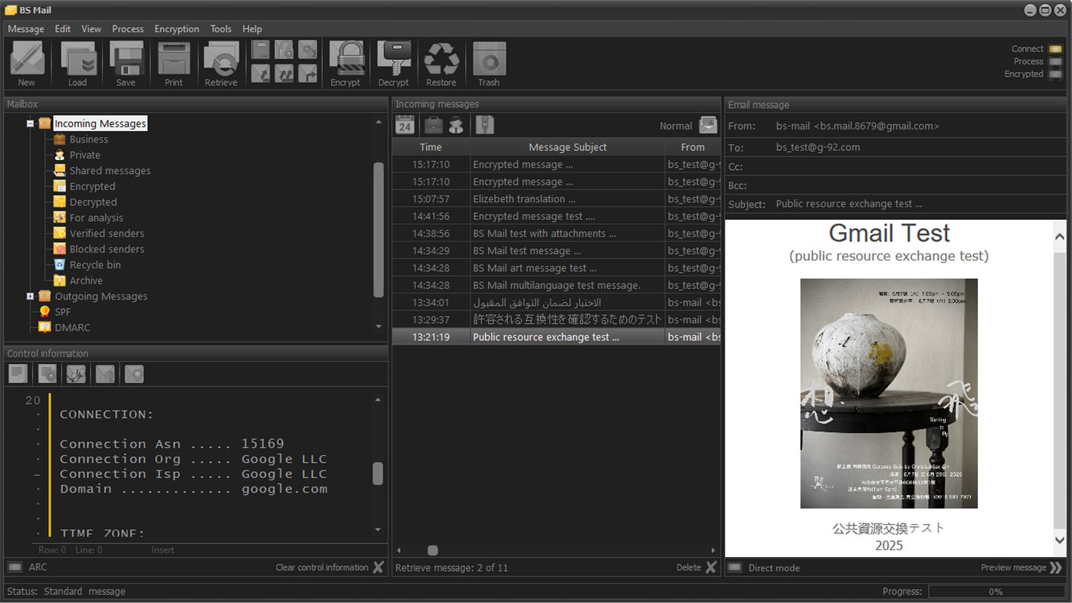Click the envelope-with-lock-gear small toolbar icon
1072x603 pixels.
click(284, 50)
